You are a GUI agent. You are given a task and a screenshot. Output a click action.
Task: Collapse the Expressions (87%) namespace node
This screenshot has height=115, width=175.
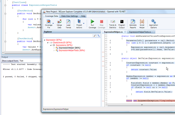point(51,45)
